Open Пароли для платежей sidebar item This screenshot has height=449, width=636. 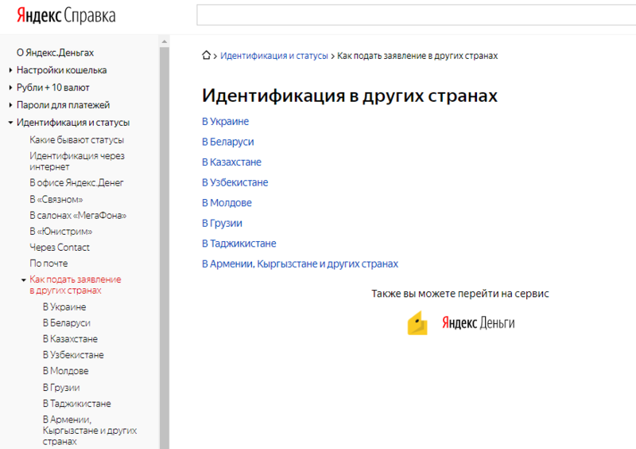64,105
